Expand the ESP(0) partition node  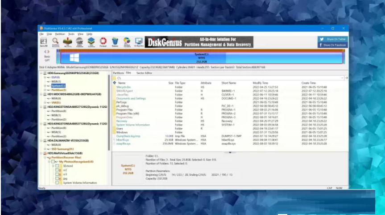point(45,77)
